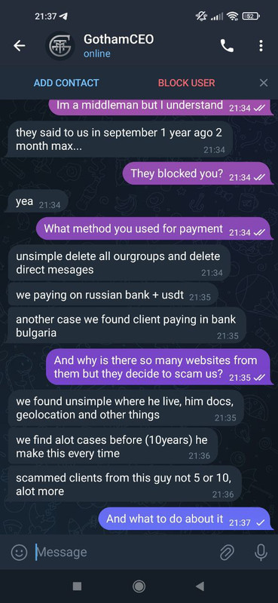Select the message 'They blocked you?'
The image size is (278, 603).
(x=197, y=173)
